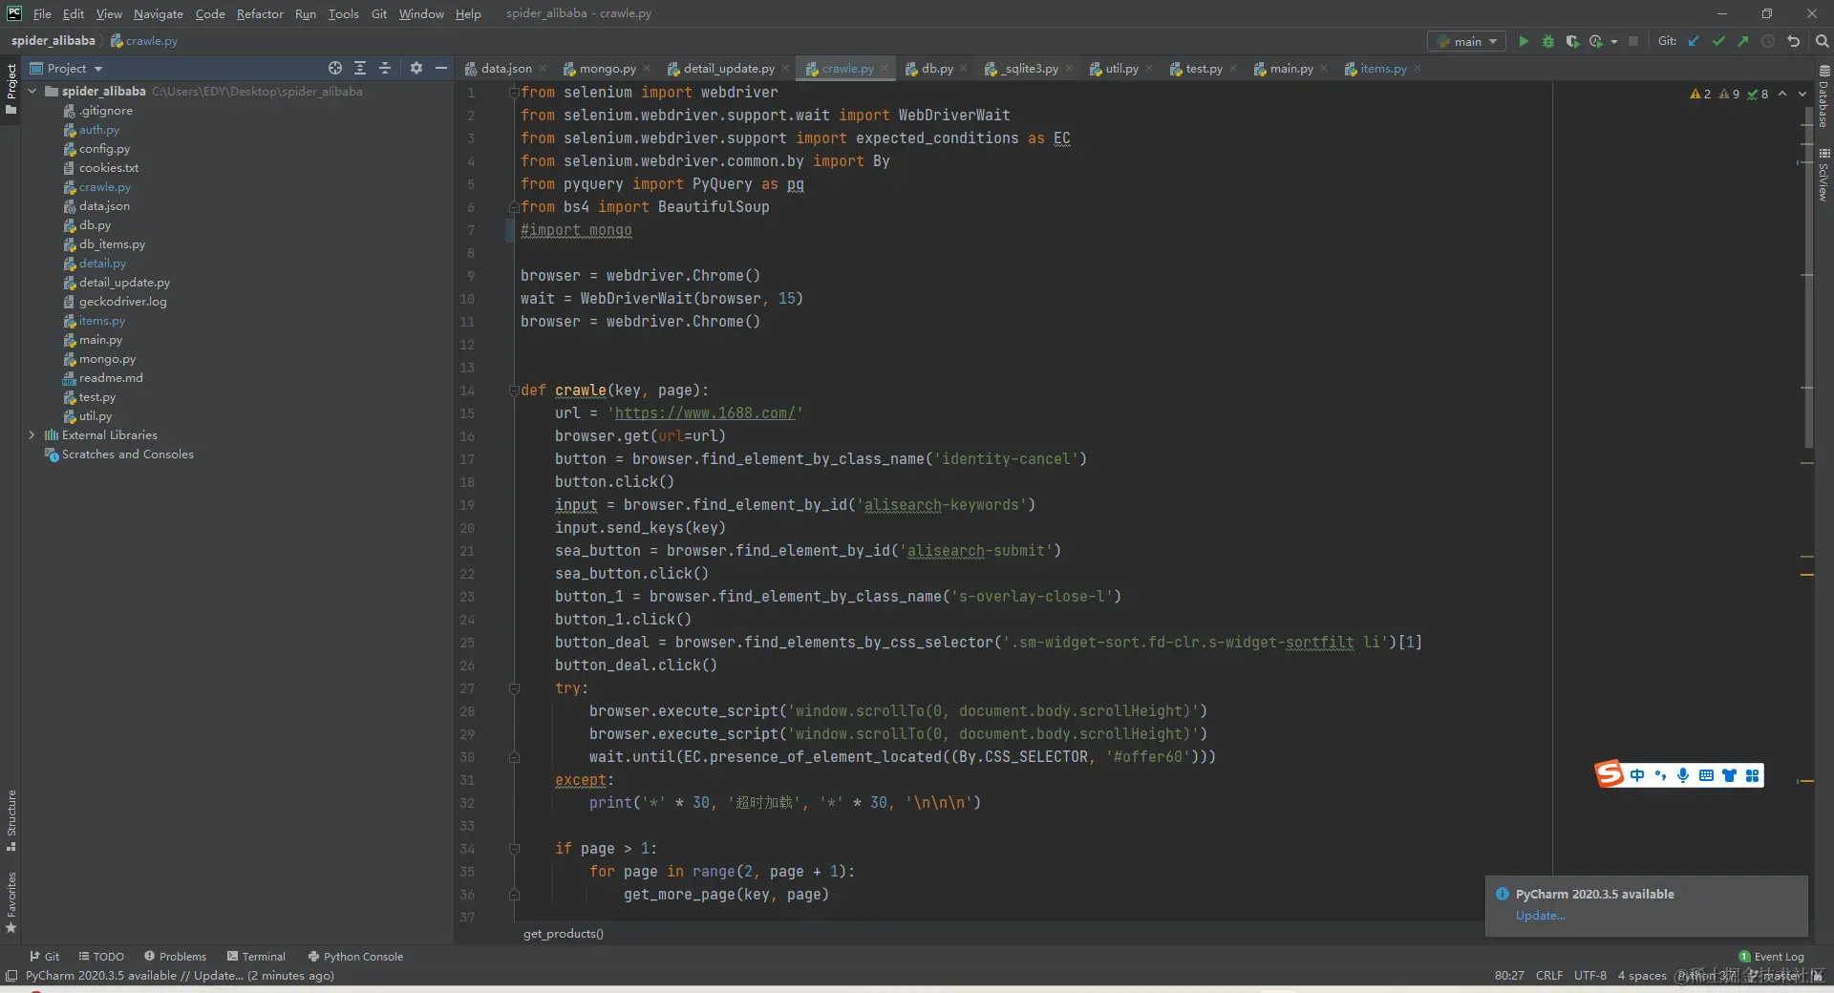Go to next highlighted error arrow
The width and height of the screenshot is (1834, 993).
[1802, 94]
